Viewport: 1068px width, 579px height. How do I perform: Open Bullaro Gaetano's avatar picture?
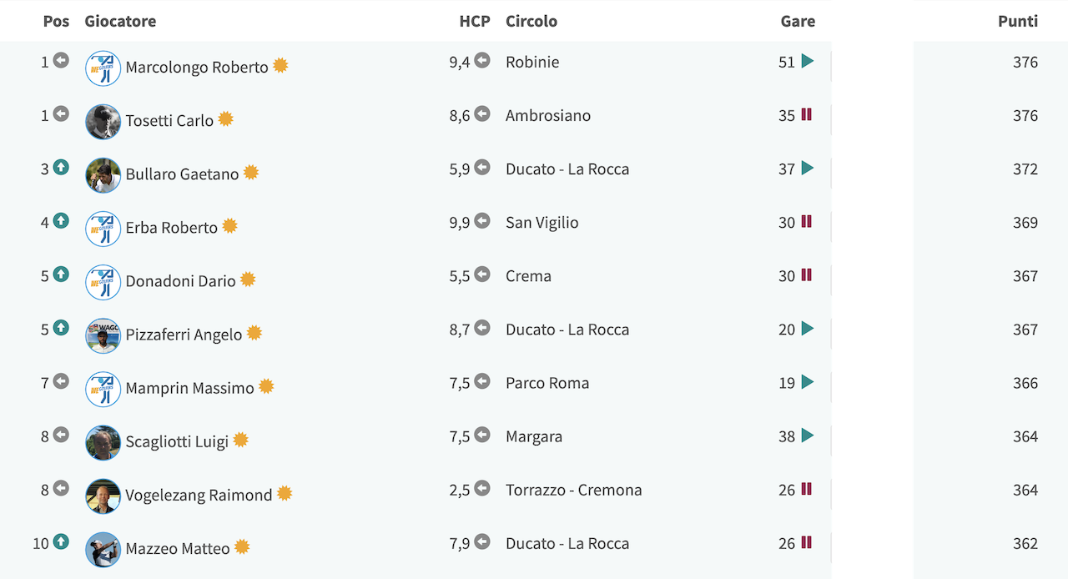click(x=103, y=175)
